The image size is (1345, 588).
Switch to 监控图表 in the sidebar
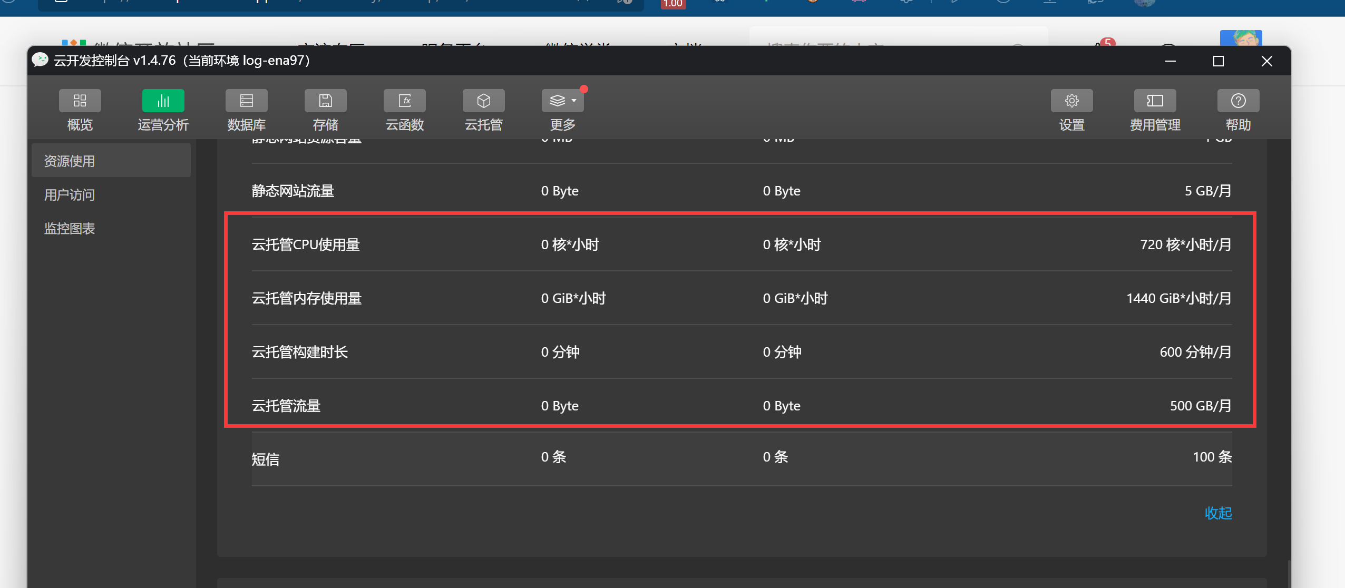(69, 229)
